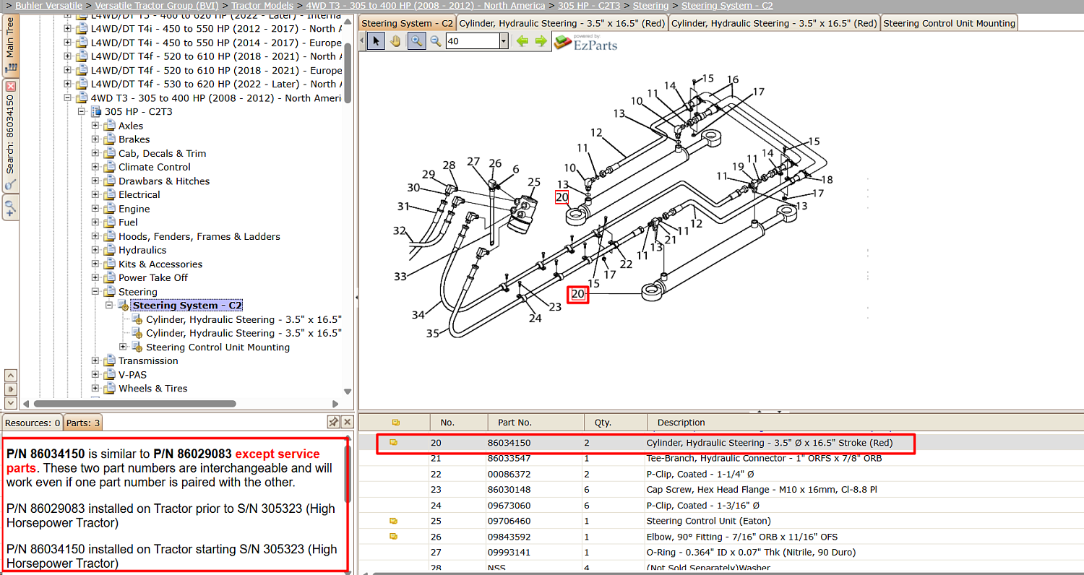Screen dimensions: 1084x575
Task: Click the Steering System - C2 breadcrumb link
Action: pyautogui.click(x=727, y=6)
